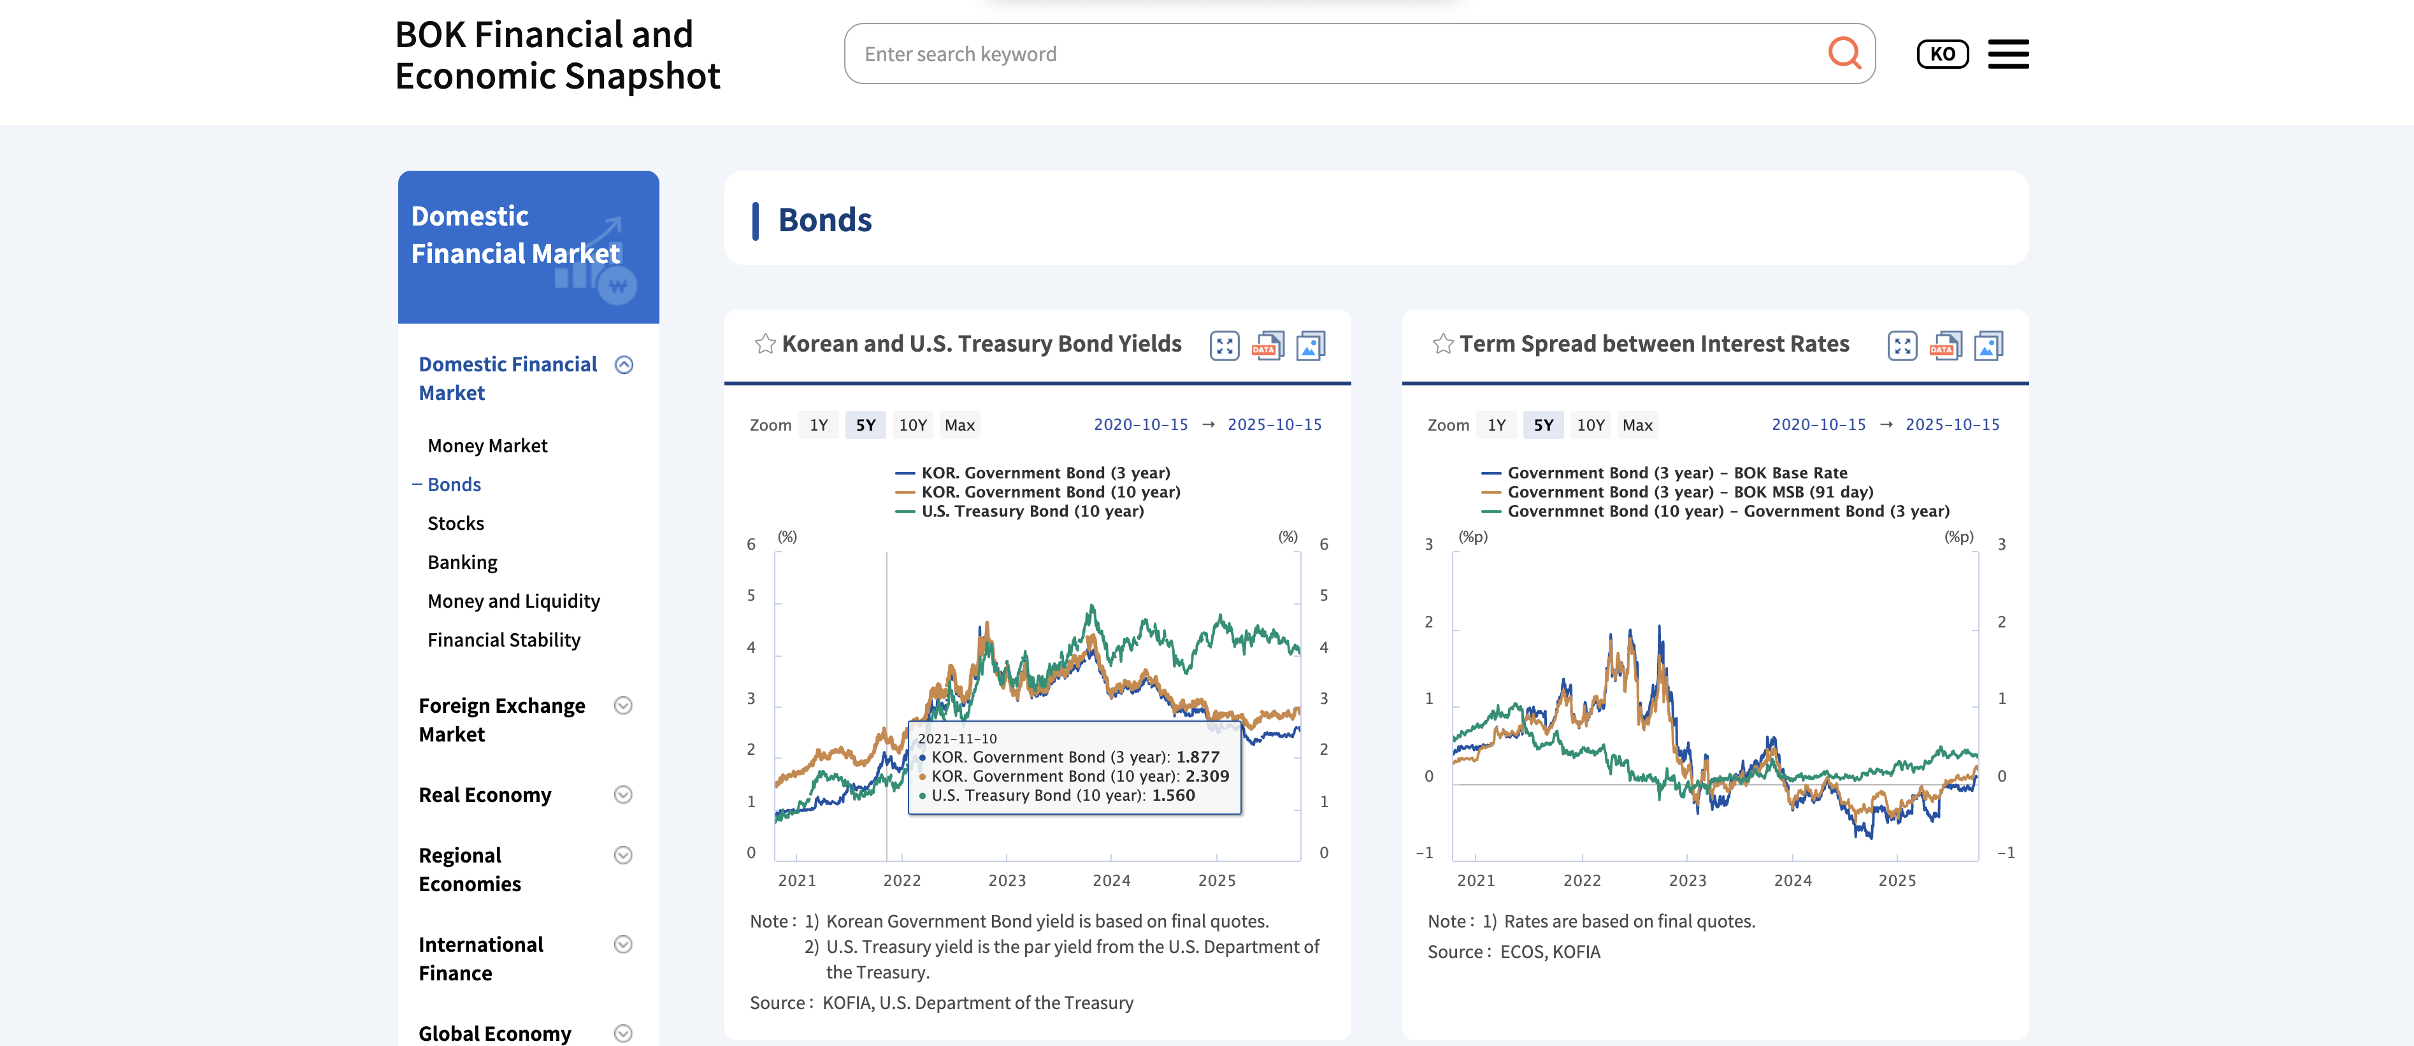This screenshot has height=1046, width=2414.
Task: Favorite the Korean and U.S. Treasury Bond Yields chart
Action: tap(765, 344)
